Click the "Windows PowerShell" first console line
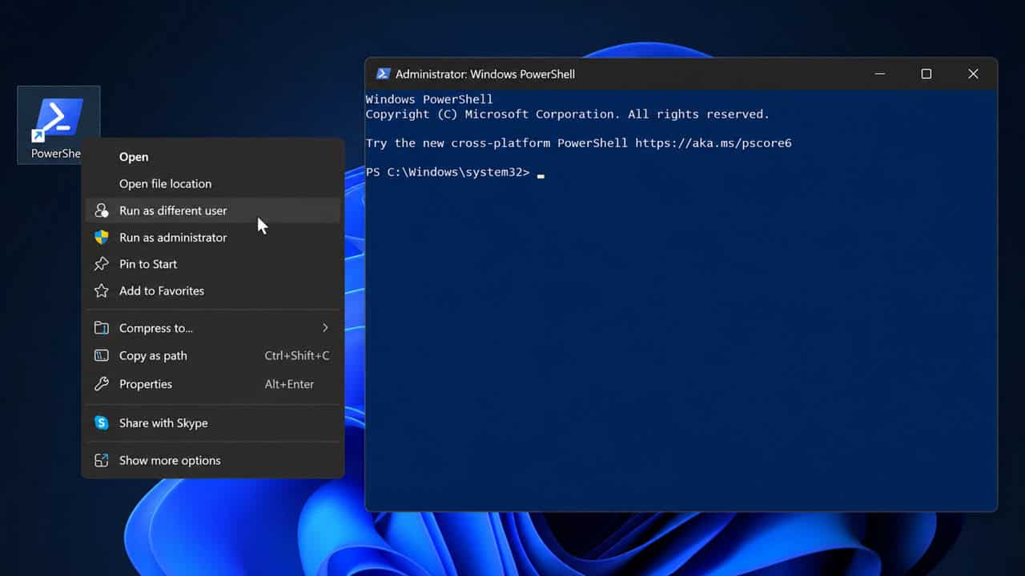This screenshot has width=1025, height=576. (429, 99)
